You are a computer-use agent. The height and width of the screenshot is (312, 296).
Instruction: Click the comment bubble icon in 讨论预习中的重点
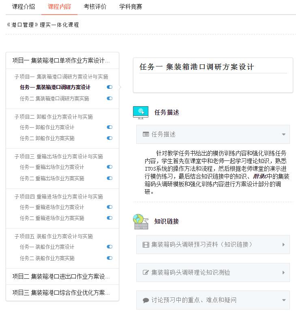[x=146, y=301]
